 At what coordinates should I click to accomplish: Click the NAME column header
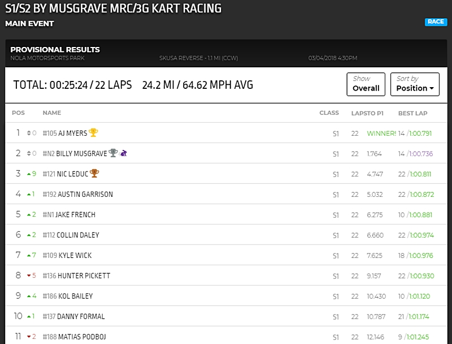[x=51, y=113]
